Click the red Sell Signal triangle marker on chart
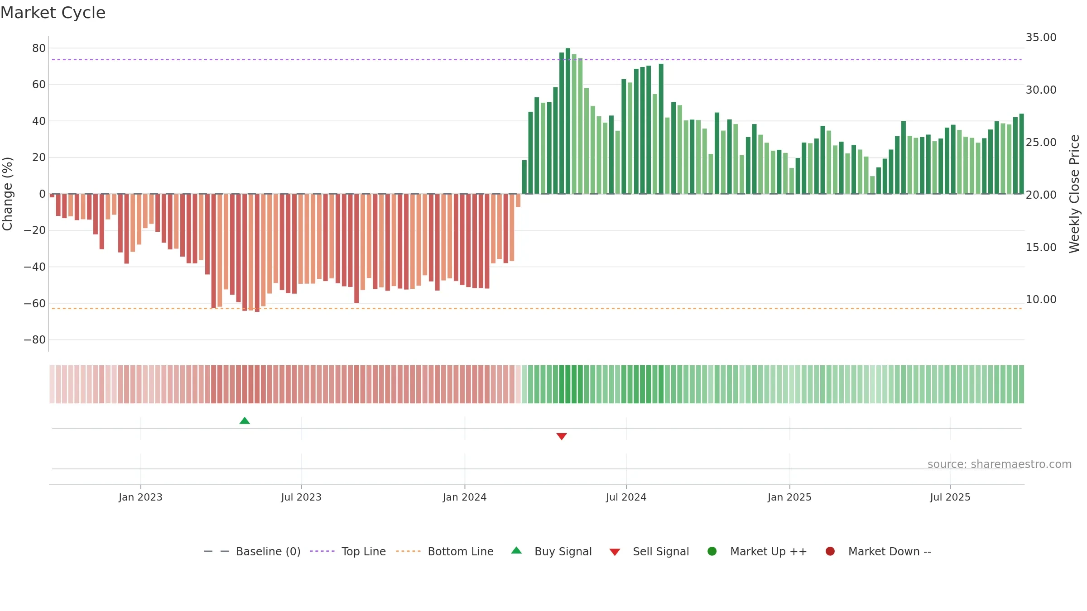The width and height of the screenshot is (1087, 611). 562,436
